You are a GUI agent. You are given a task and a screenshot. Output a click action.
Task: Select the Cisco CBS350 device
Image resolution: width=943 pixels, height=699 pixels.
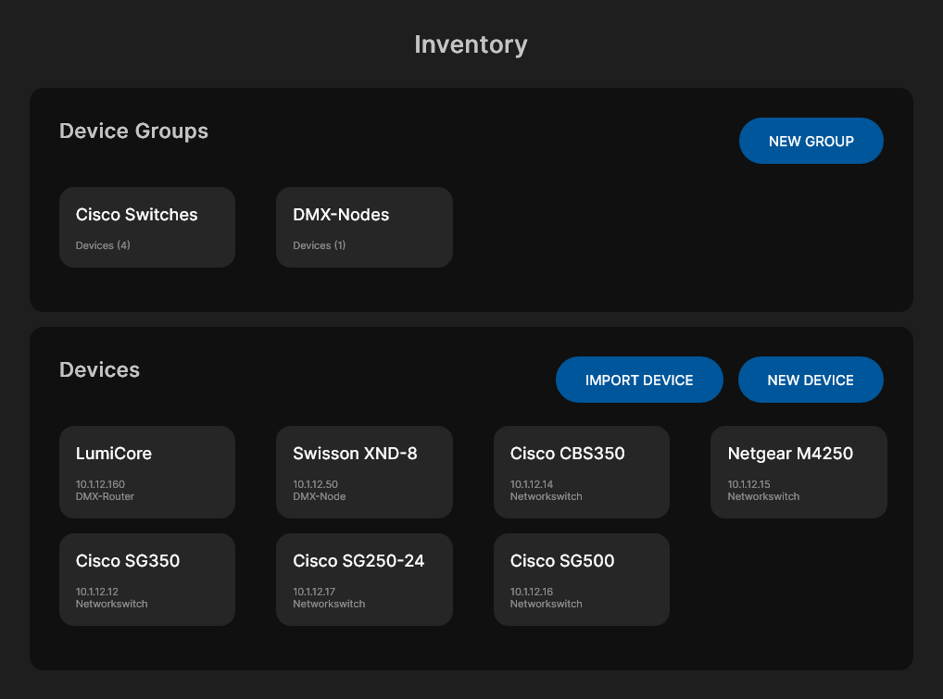581,472
